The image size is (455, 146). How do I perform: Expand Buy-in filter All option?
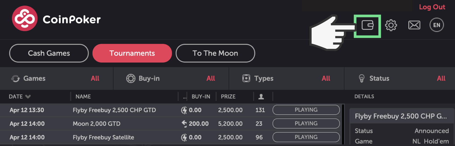[211, 78]
